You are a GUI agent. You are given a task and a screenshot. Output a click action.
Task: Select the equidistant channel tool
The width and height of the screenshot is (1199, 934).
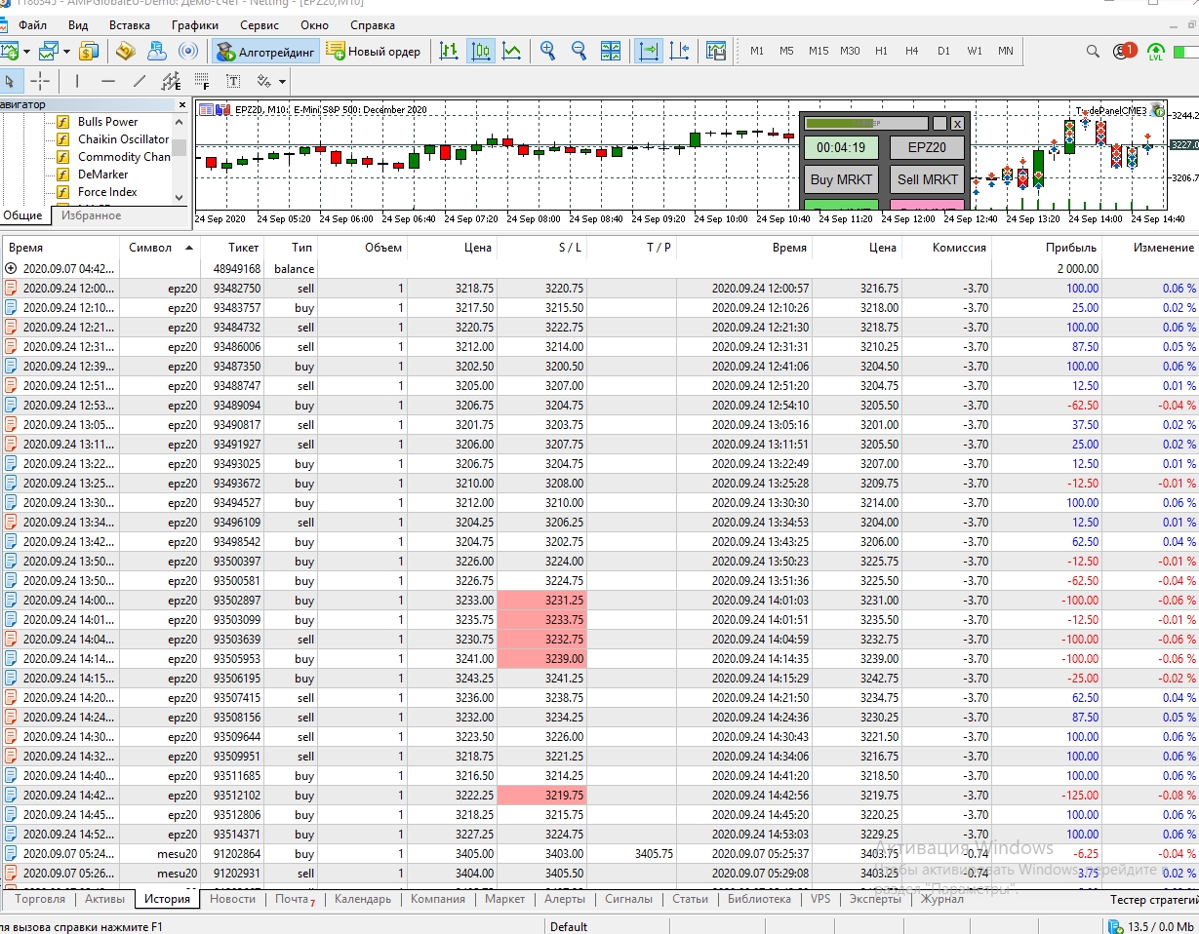(171, 81)
